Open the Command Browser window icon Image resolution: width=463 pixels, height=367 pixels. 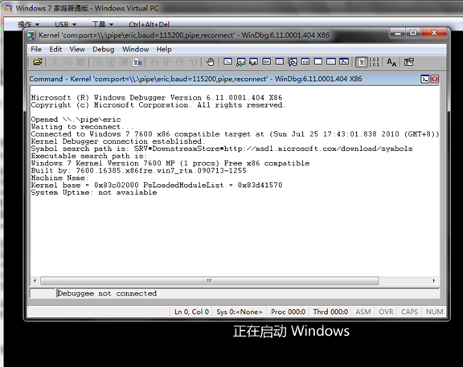[344, 62]
